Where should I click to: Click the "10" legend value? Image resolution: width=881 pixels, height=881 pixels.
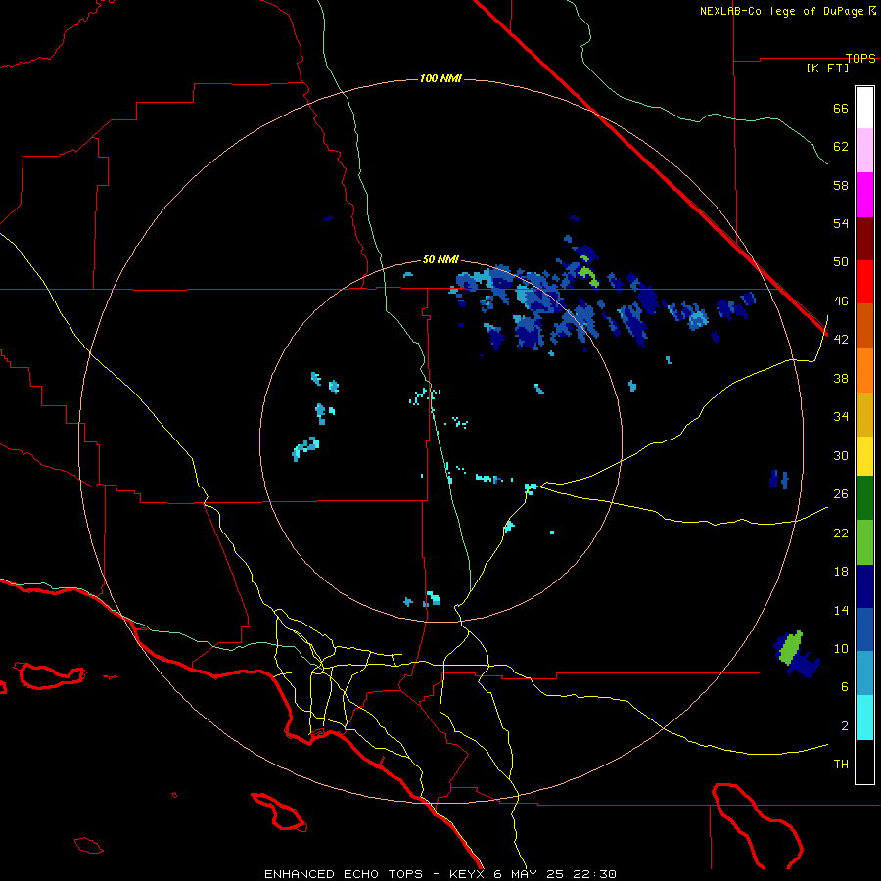(x=841, y=648)
